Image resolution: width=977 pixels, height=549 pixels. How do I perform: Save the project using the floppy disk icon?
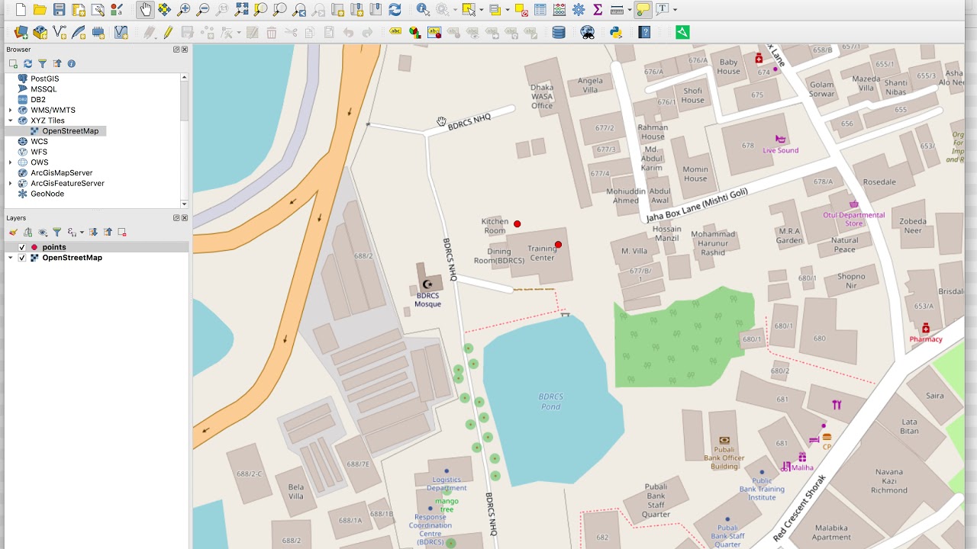(59, 10)
